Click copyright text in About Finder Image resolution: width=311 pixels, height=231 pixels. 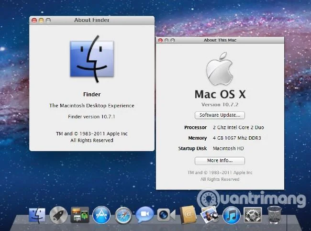[x=92, y=134]
